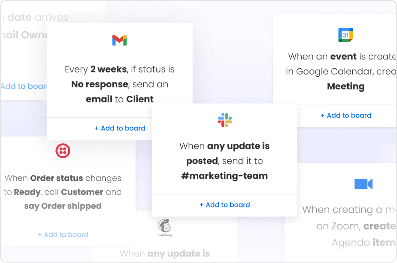Add the Google Calendar recipe to board
The width and height of the screenshot is (397, 263).
coord(346,115)
